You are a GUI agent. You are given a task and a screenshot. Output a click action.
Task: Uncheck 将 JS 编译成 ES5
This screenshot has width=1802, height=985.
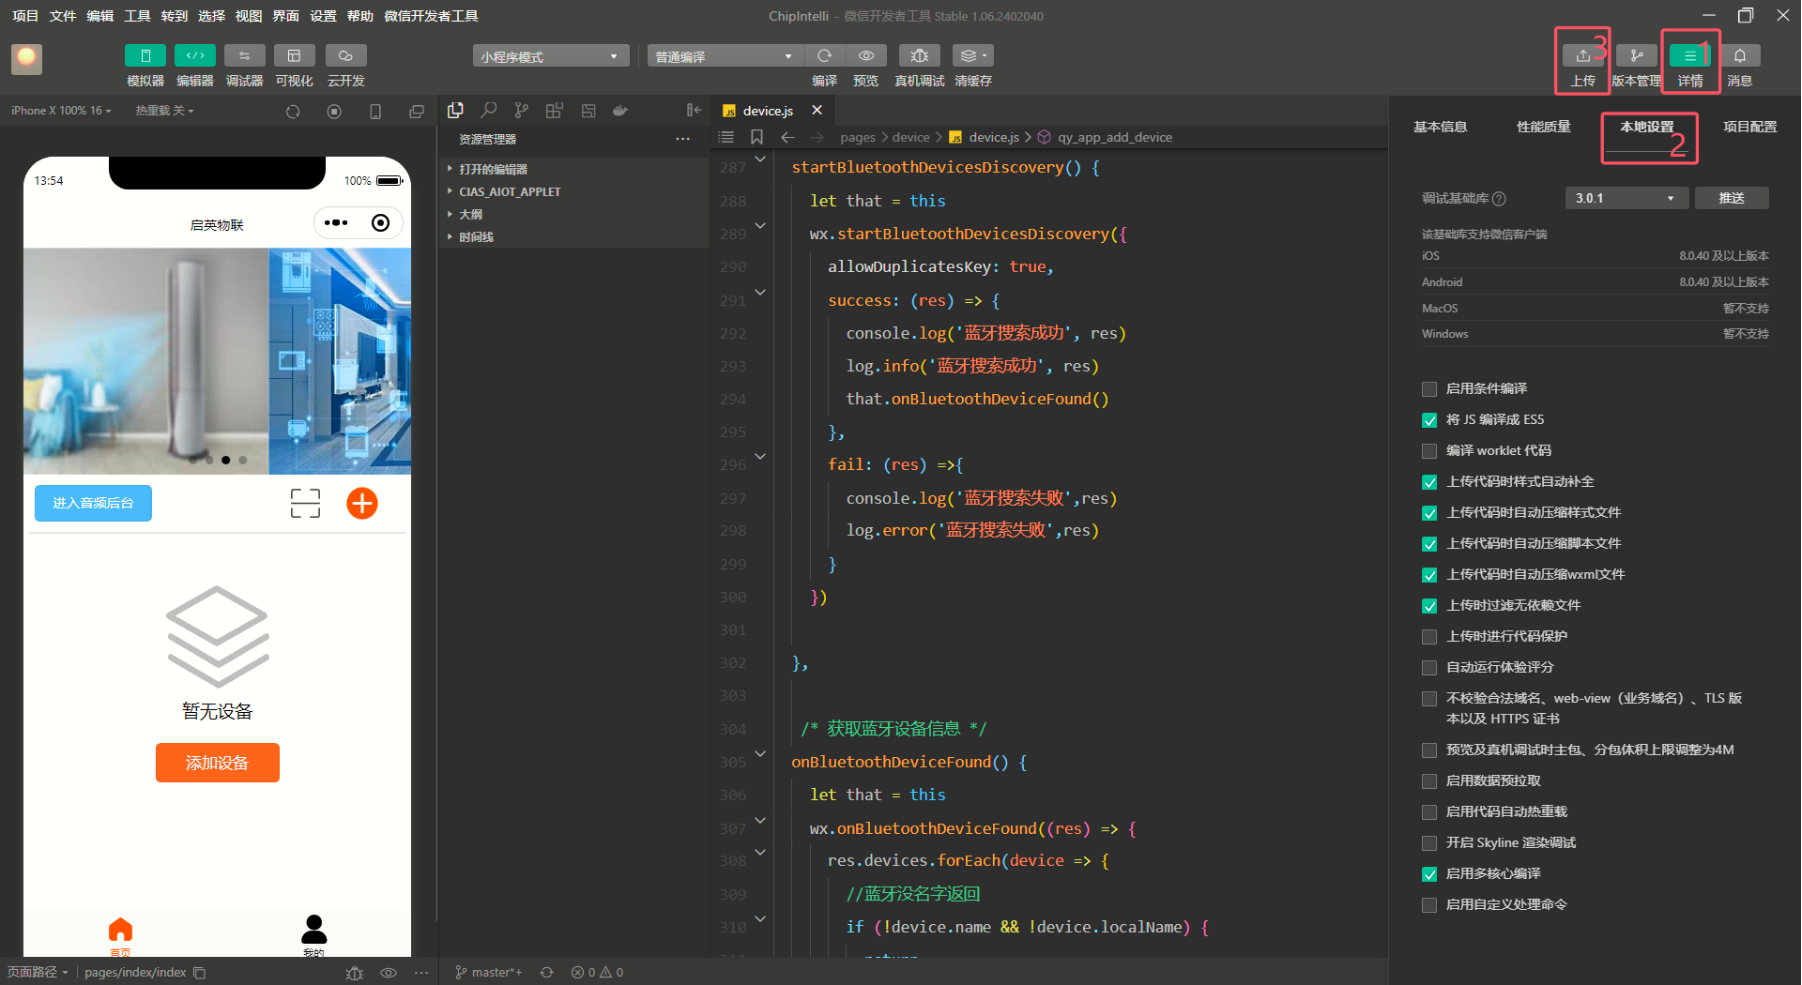coord(1429,420)
